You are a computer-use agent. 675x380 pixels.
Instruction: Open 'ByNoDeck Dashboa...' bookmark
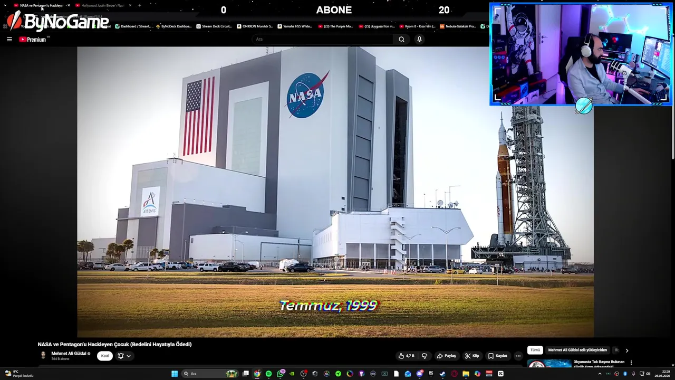coord(173,26)
